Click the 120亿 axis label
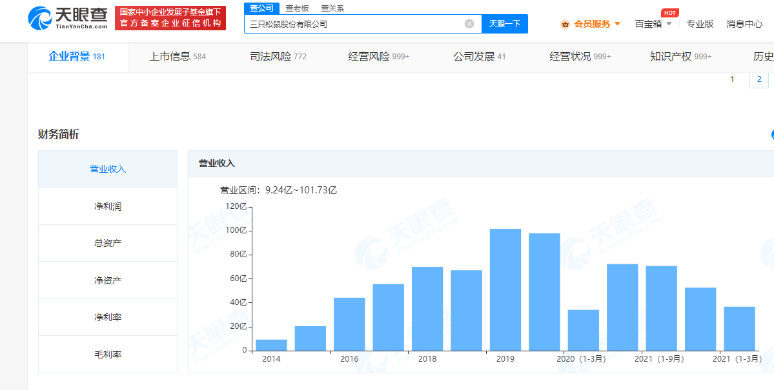This screenshot has width=774, height=390. coord(236,207)
